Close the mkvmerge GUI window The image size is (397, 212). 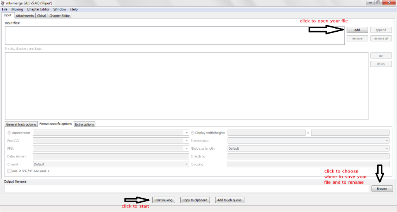coord(389,3)
